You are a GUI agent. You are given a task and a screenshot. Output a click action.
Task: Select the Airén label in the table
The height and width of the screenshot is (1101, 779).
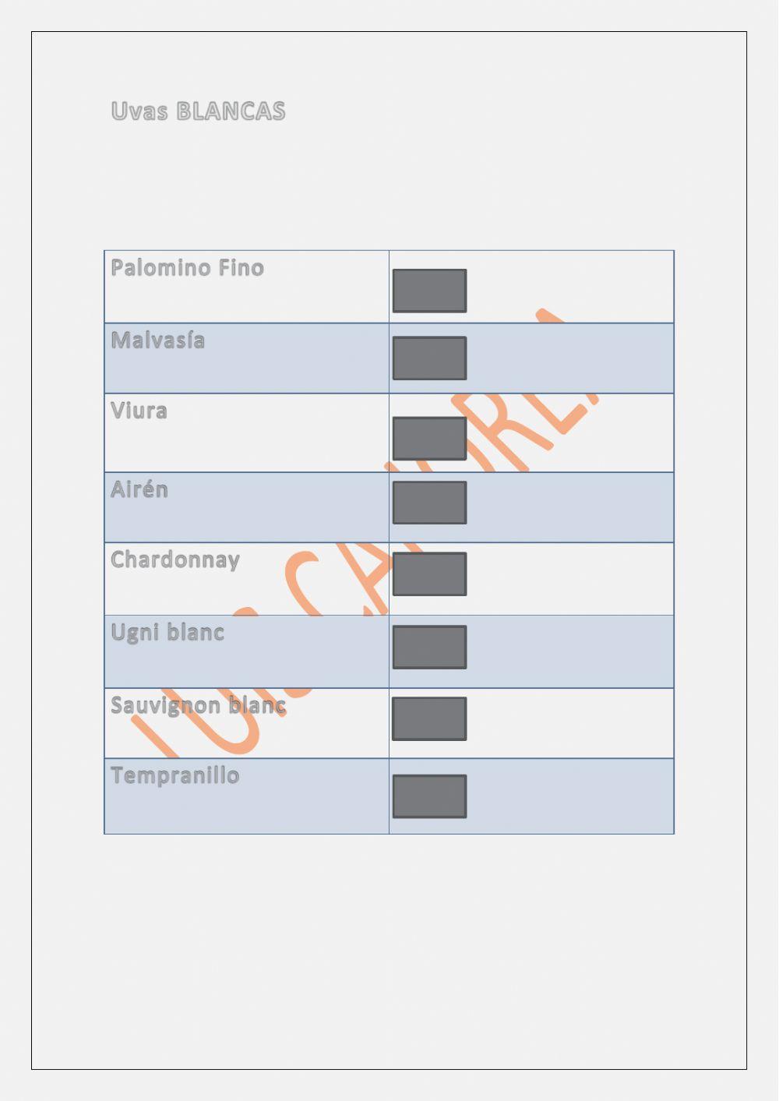(x=139, y=489)
